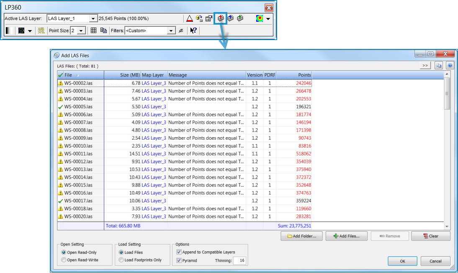Click the copy list icon in Add LAS Files
This screenshot has width=458, height=273.
pyautogui.click(x=439, y=66)
